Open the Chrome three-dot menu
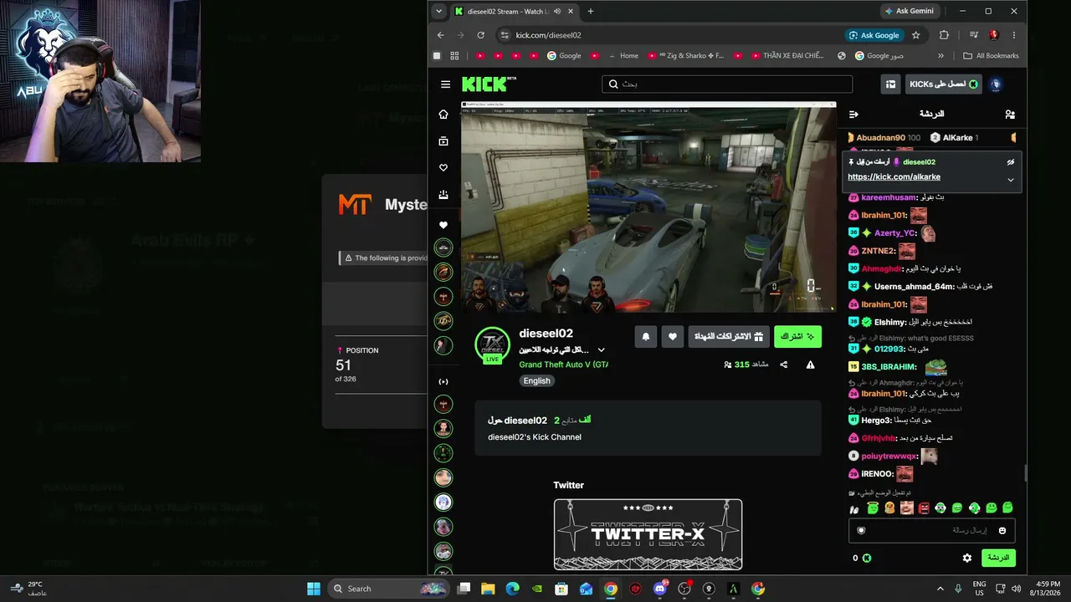Viewport: 1071px width, 602px height. pyautogui.click(x=1014, y=35)
